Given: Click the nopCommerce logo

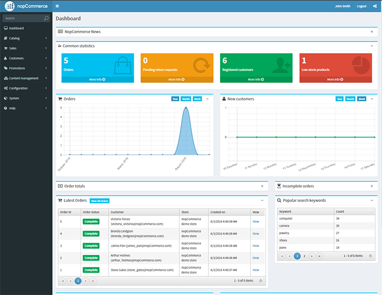Looking at the screenshot, I should tap(27, 6).
